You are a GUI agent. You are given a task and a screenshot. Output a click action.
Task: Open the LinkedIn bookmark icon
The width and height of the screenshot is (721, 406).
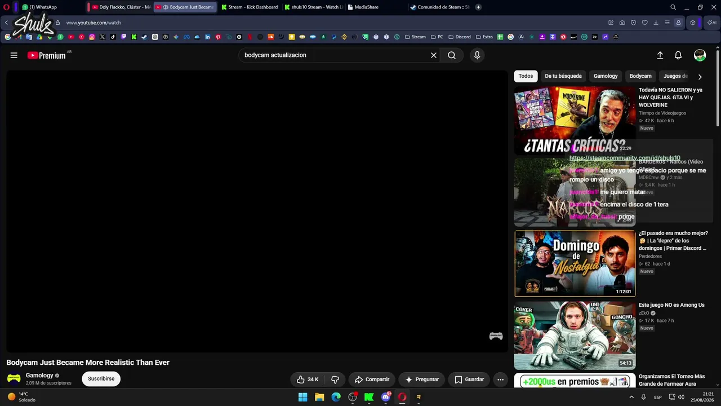(207, 37)
